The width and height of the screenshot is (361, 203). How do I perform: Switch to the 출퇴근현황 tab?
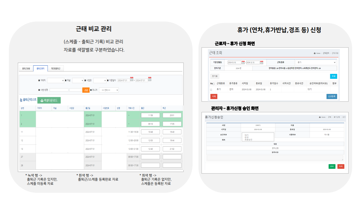[26, 68]
